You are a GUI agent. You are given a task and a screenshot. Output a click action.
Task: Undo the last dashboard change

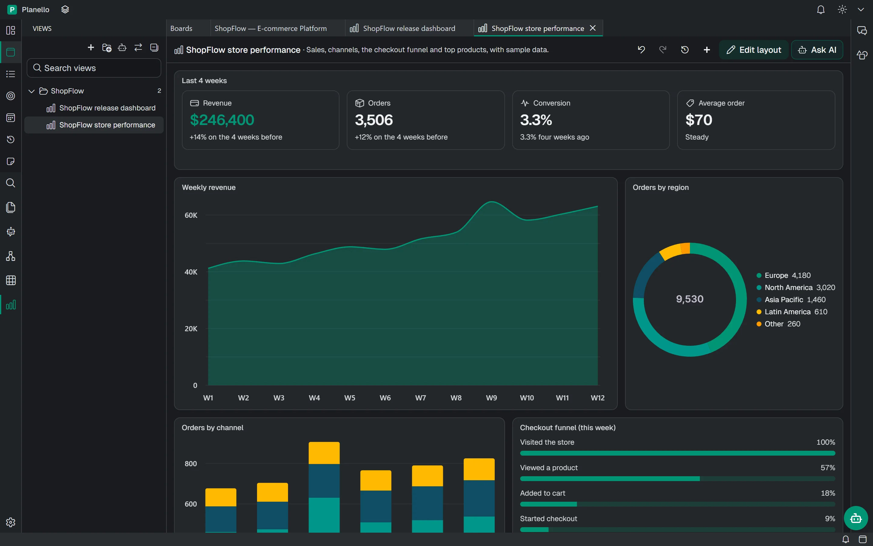641,50
